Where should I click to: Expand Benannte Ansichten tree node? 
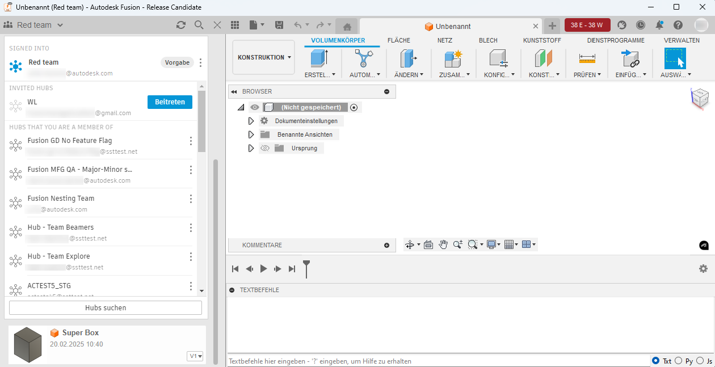tap(251, 134)
